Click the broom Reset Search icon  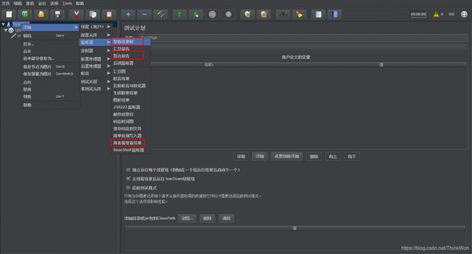pos(299,14)
